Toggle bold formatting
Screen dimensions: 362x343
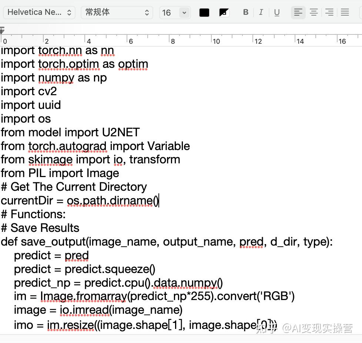pos(245,12)
